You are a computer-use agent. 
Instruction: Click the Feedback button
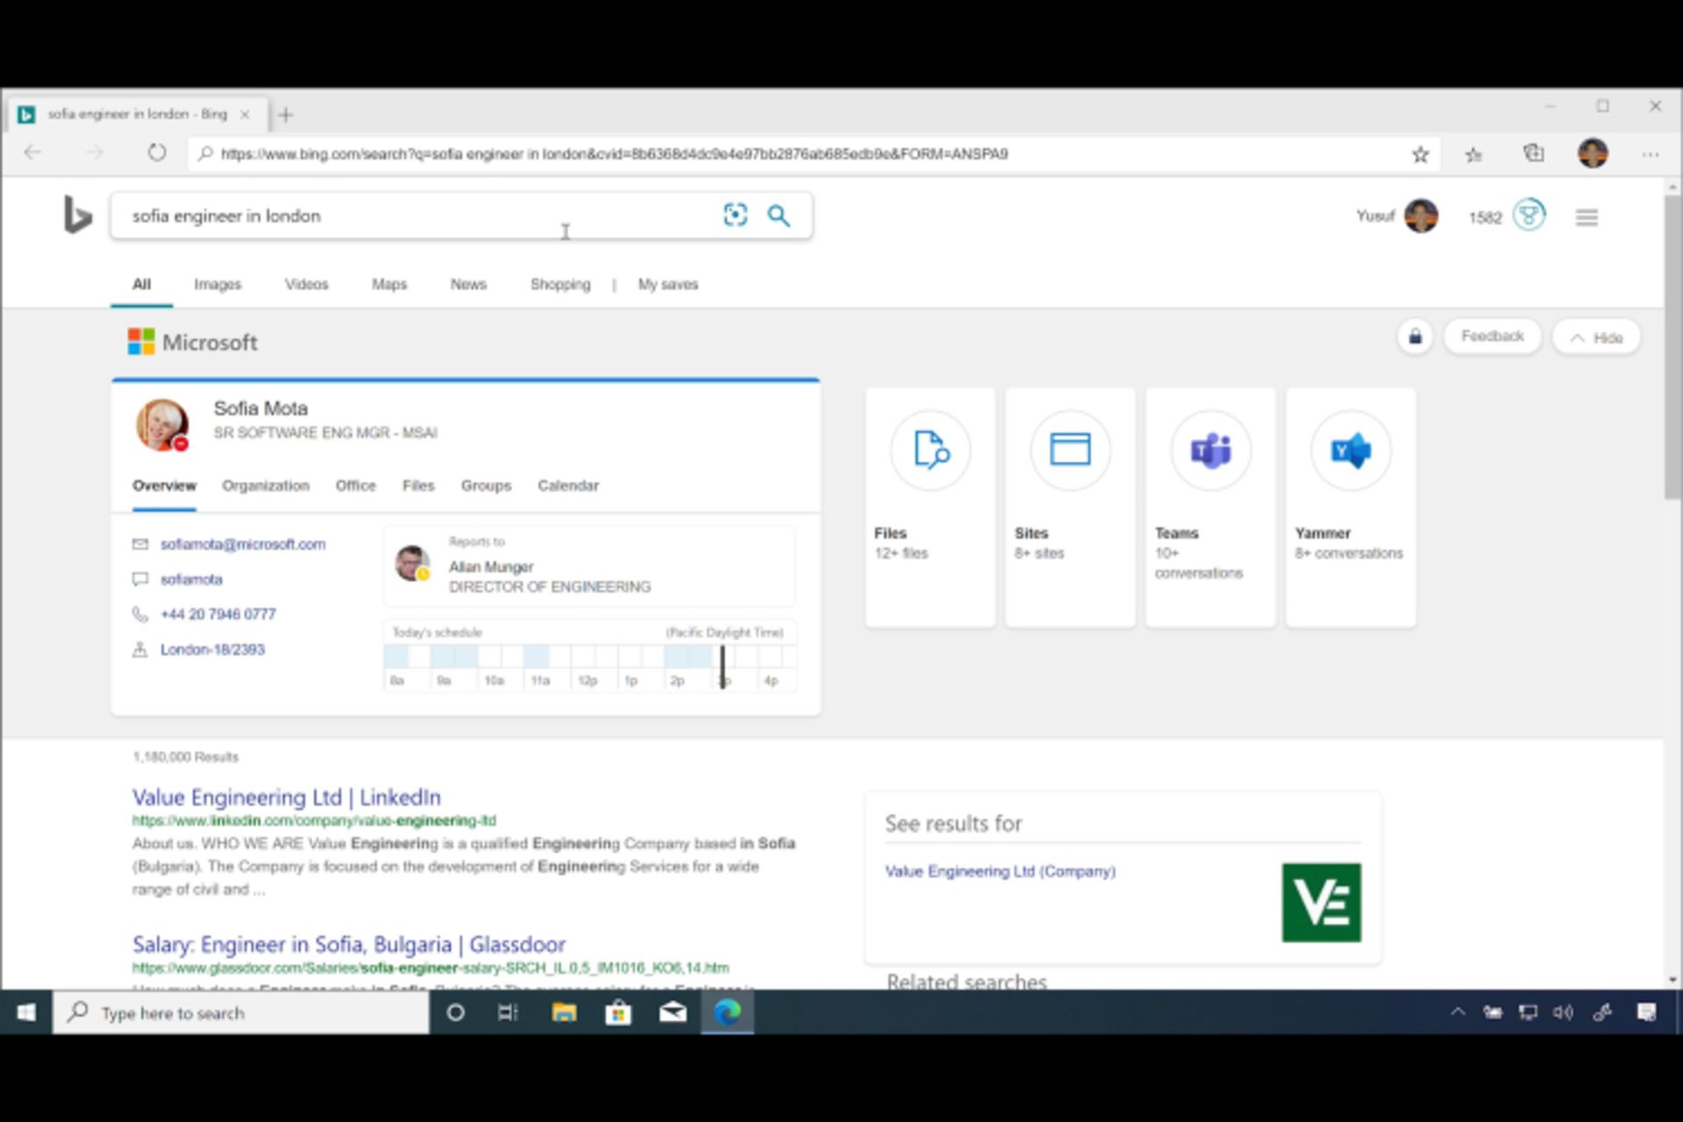pos(1492,336)
